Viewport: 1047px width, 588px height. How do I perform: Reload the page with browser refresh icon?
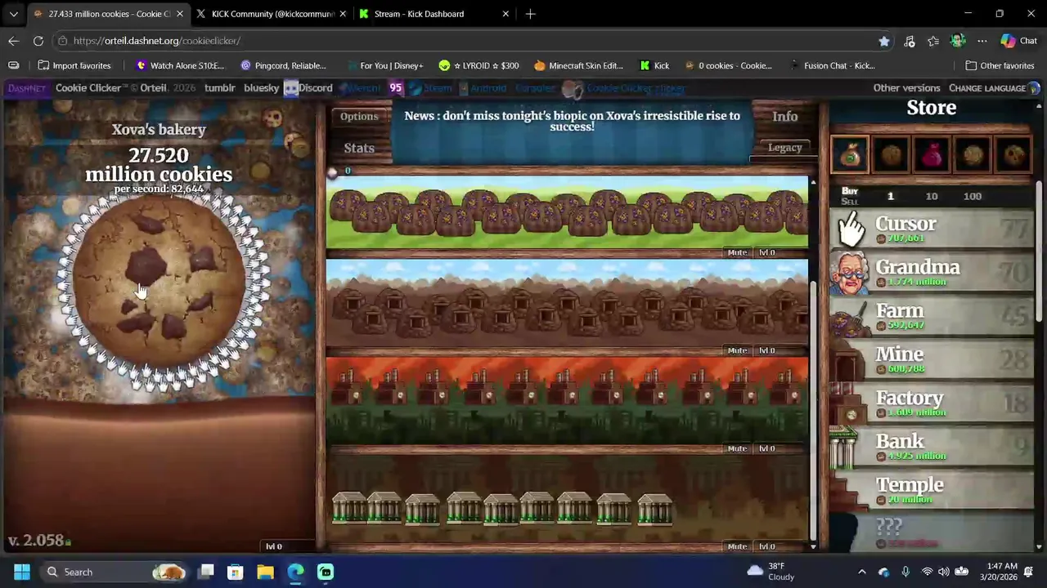[x=38, y=41]
